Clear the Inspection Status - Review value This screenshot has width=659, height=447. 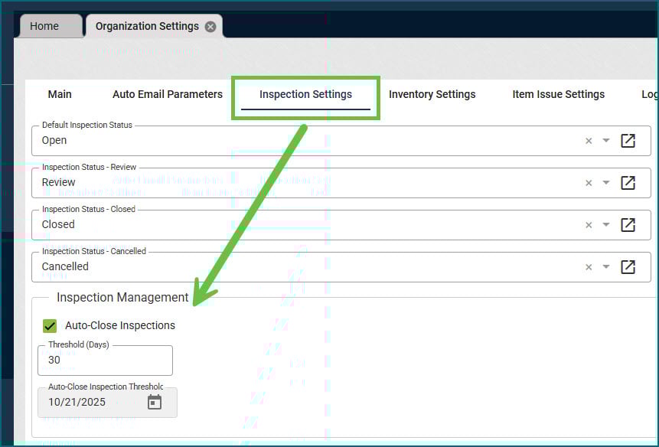(589, 183)
